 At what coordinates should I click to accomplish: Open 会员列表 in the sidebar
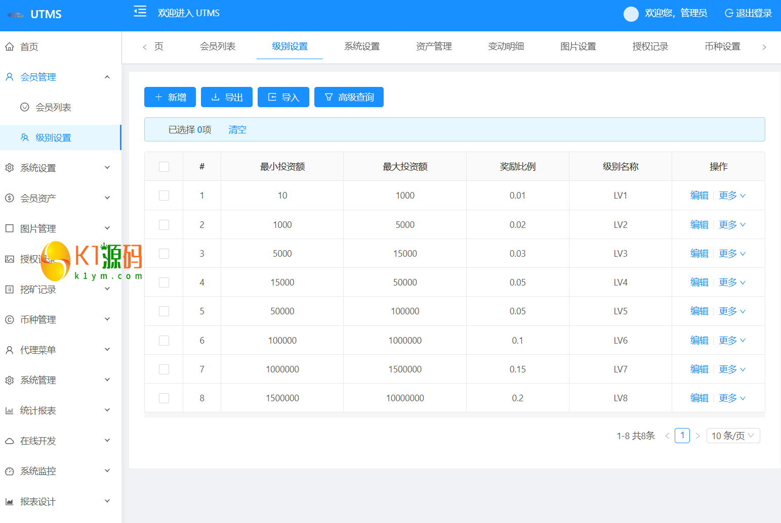(61, 107)
